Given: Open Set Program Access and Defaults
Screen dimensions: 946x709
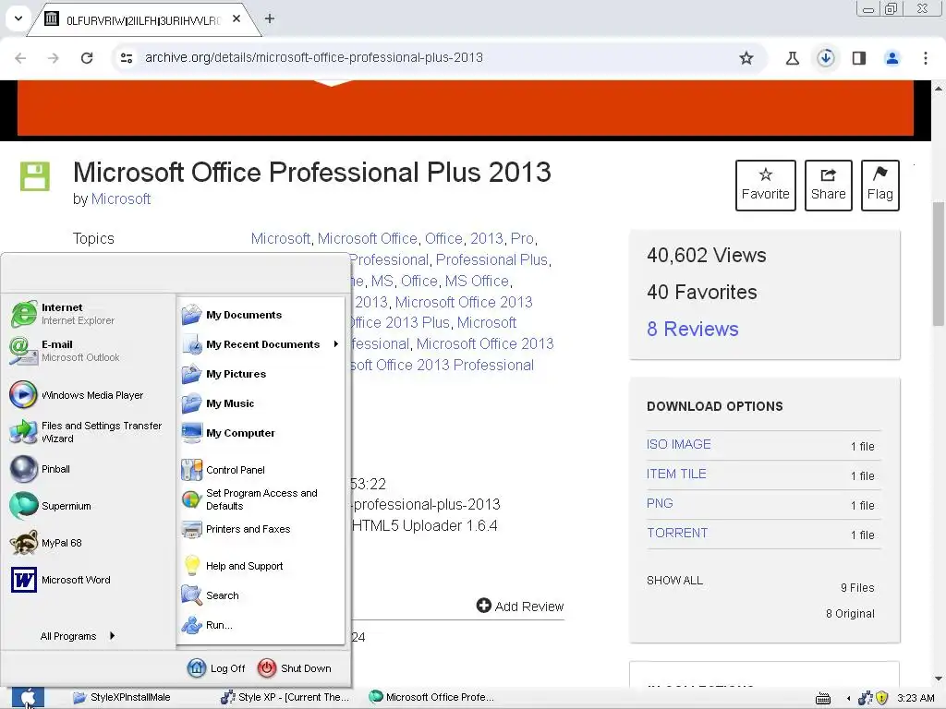Looking at the screenshot, I should pos(249,499).
